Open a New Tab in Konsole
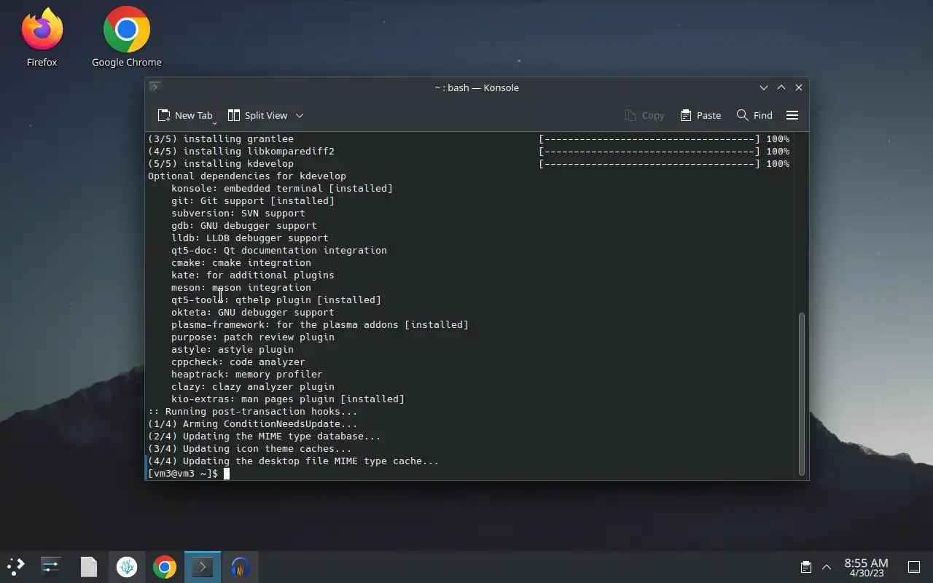The image size is (933, 583). pos(185,115)
